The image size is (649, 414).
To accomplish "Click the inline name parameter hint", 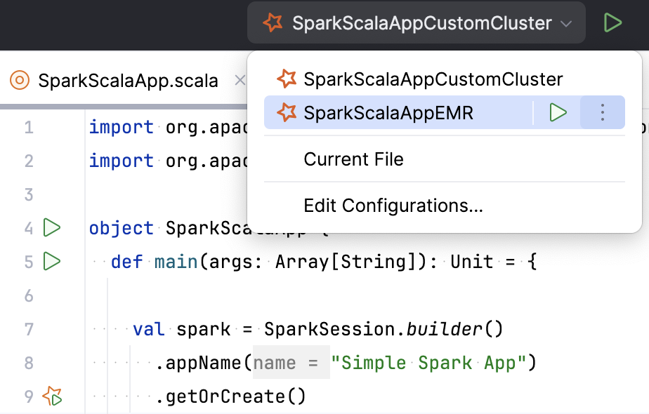I will point(290,363).
